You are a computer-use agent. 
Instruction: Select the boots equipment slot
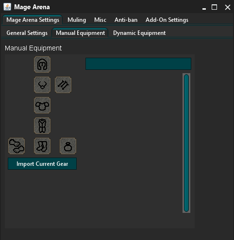coord(42,146)
